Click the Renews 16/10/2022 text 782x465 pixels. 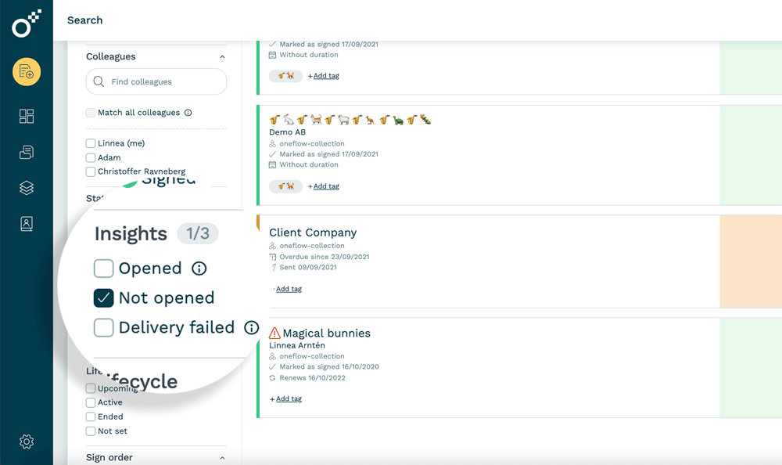pos(312,378)
